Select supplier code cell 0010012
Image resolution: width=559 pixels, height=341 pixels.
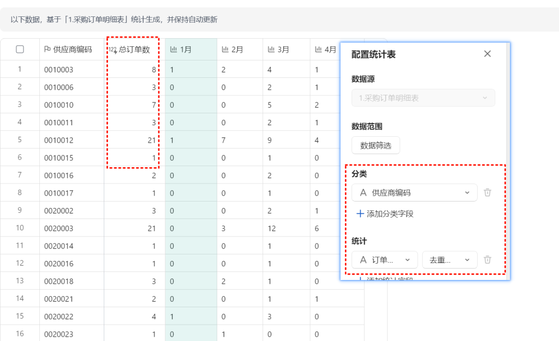coord(72,140)
